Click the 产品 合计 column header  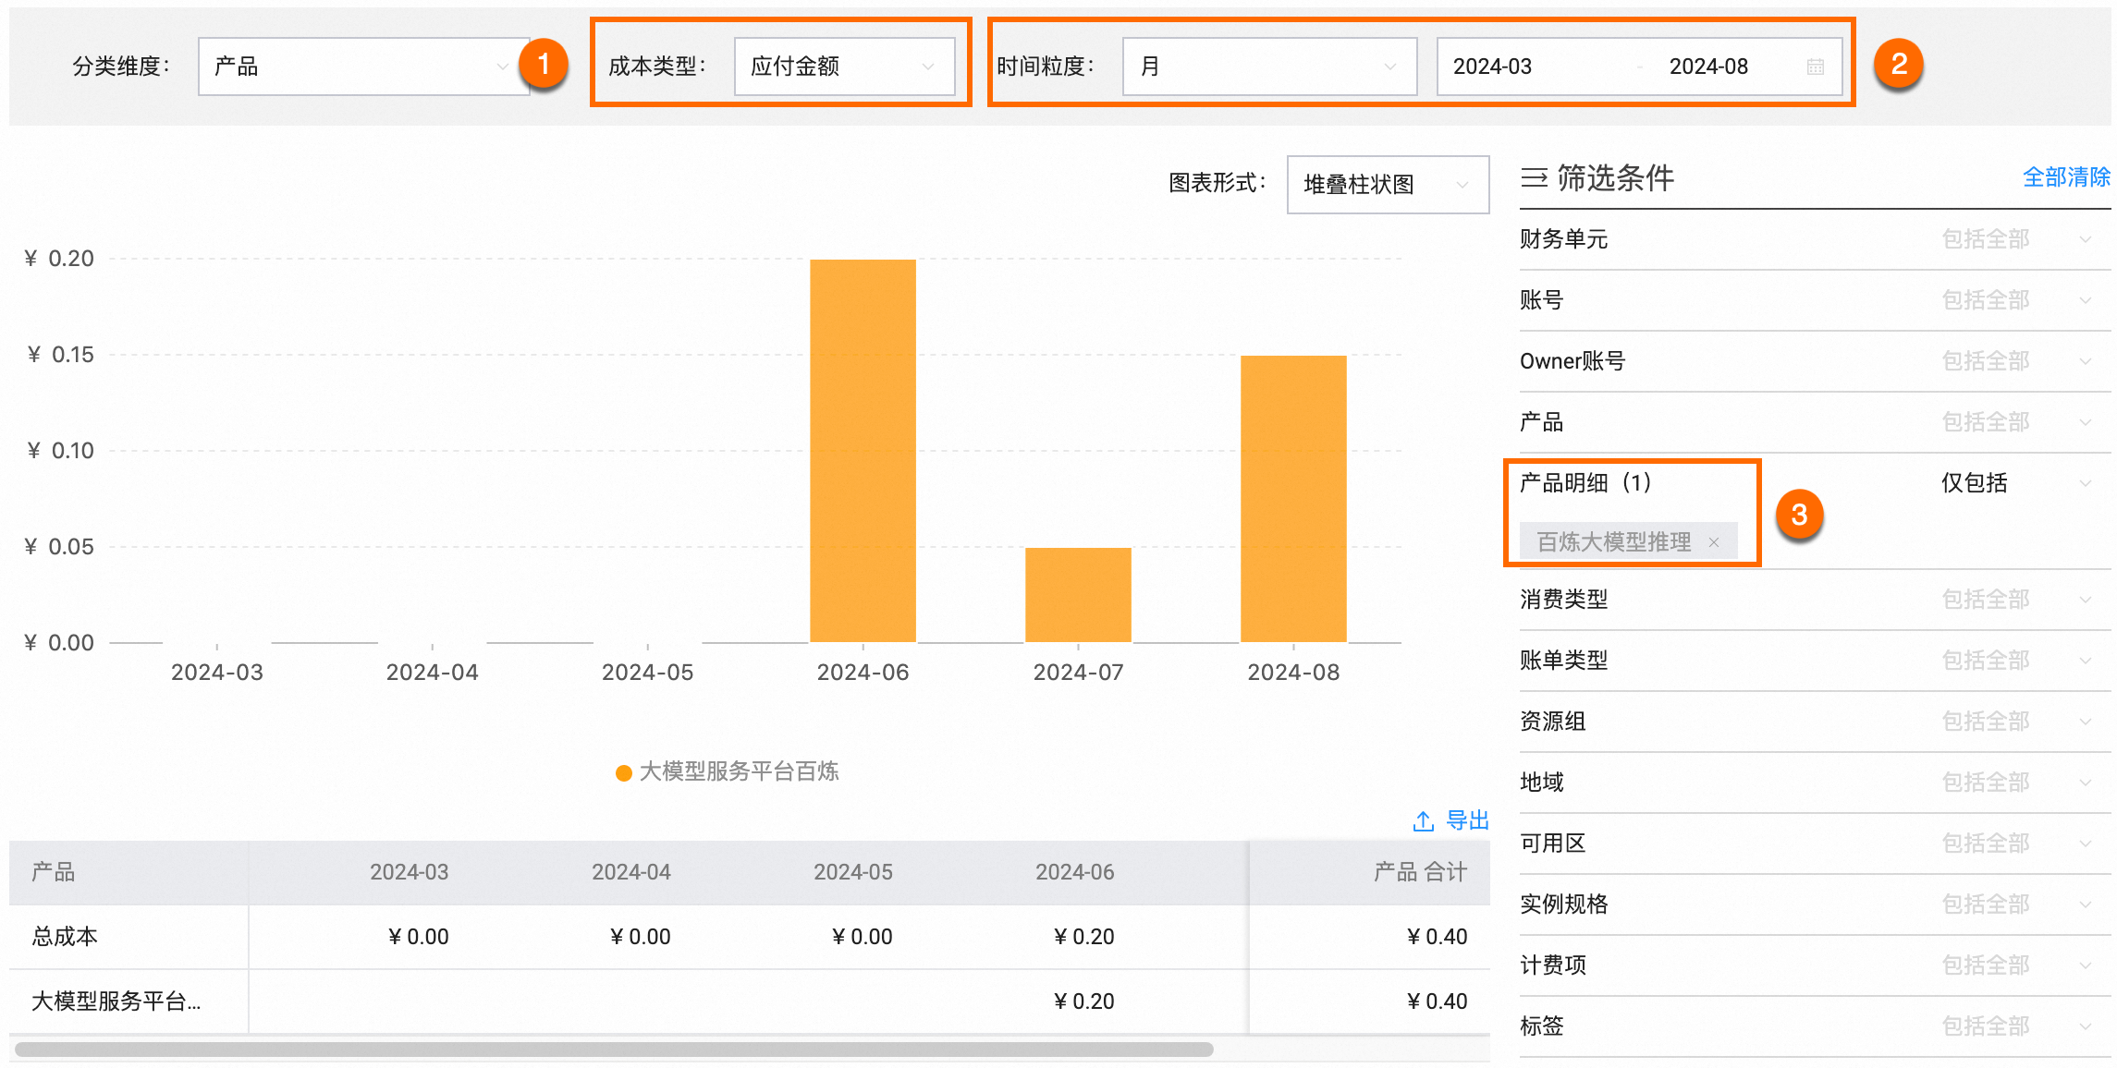coord(1420,872)
